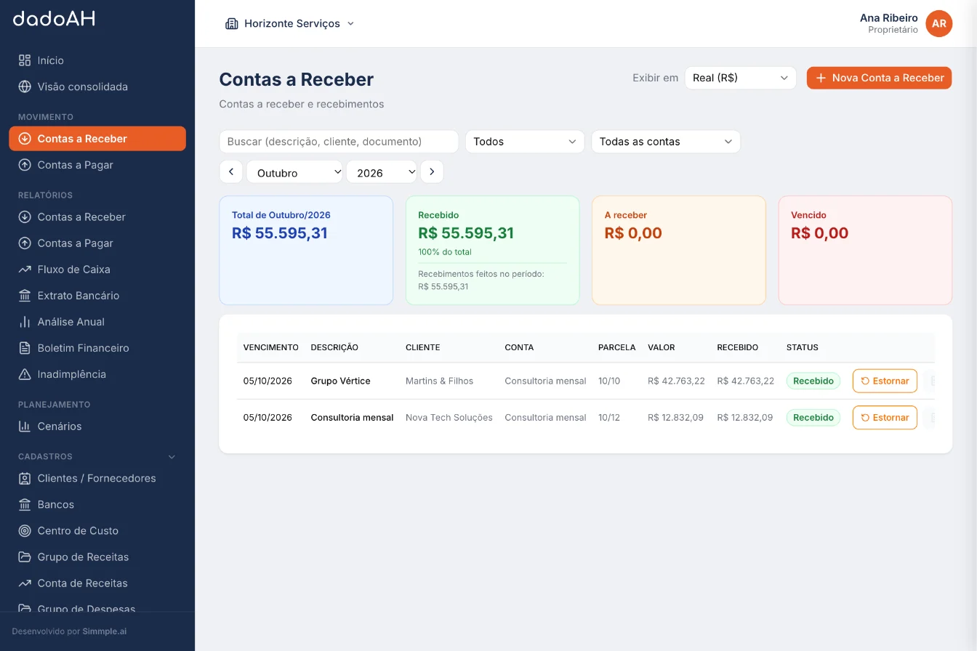The image size is (977, 651).
Task: Click Estornar for Nova Tech Soluções row
Action: tap(885, 418)
